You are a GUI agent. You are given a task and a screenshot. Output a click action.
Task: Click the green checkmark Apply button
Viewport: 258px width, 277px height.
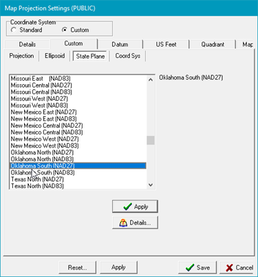135,207
